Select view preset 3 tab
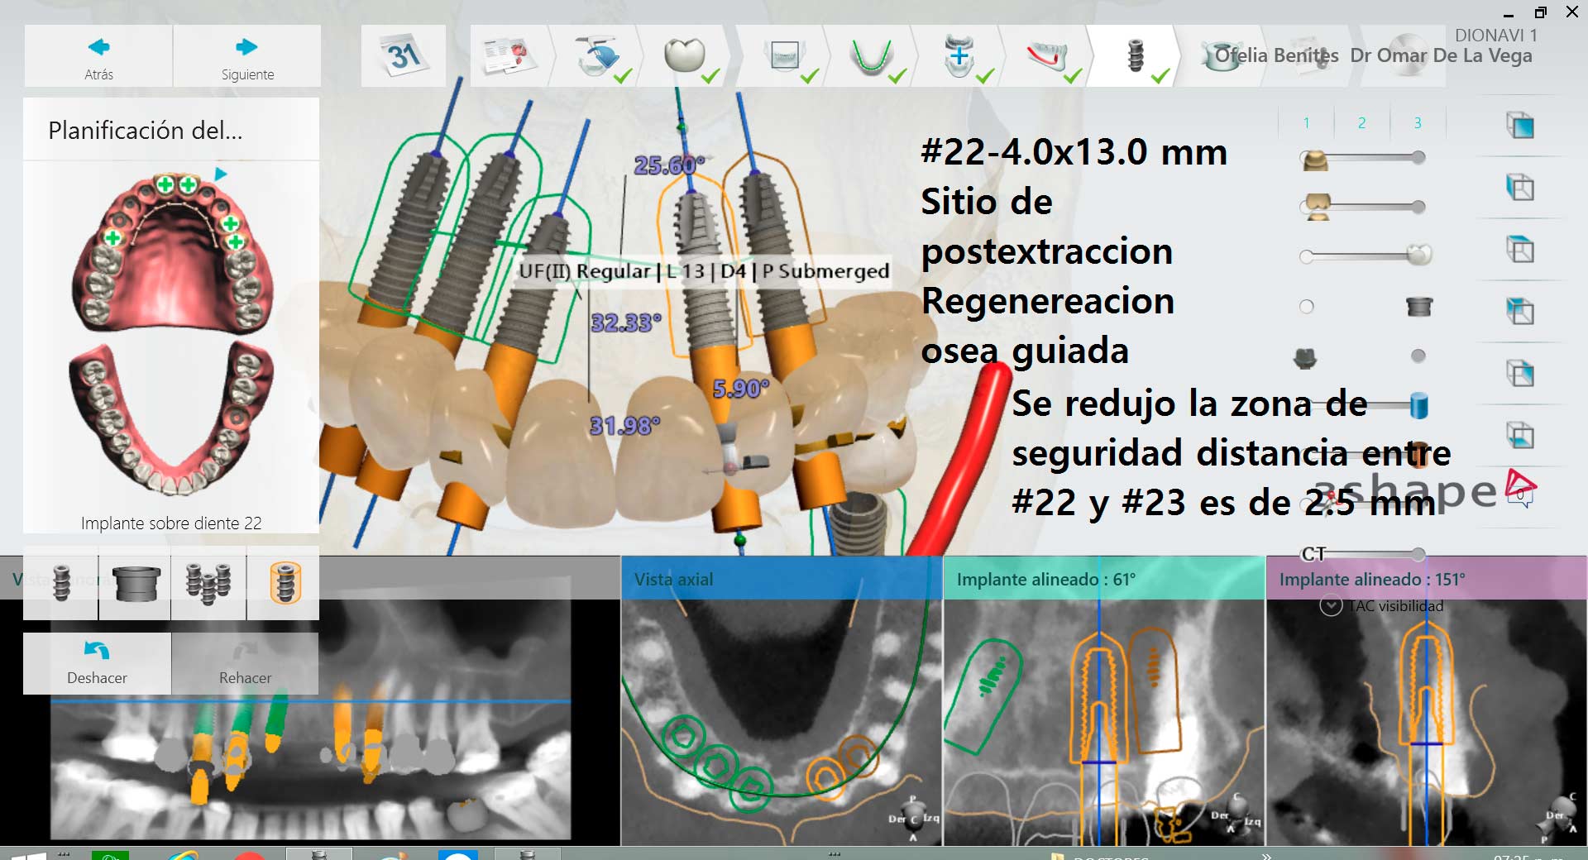The image size is (1588, 860). [x=1418, y=122]
